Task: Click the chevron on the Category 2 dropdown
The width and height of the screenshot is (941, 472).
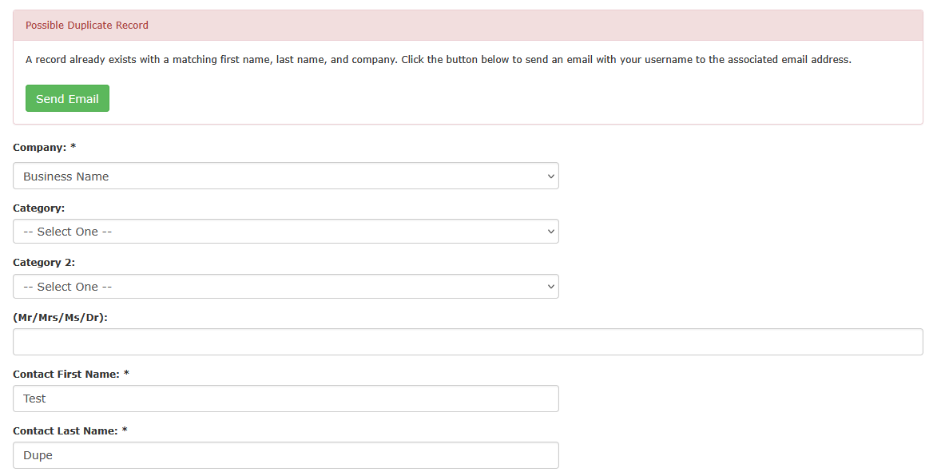Action: (x=551, y=286)
